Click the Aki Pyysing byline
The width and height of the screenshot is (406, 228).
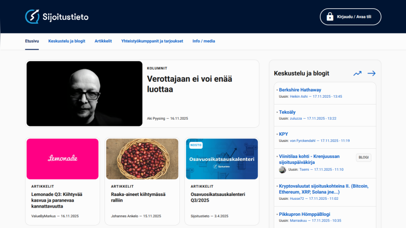(x=156, y=119)
